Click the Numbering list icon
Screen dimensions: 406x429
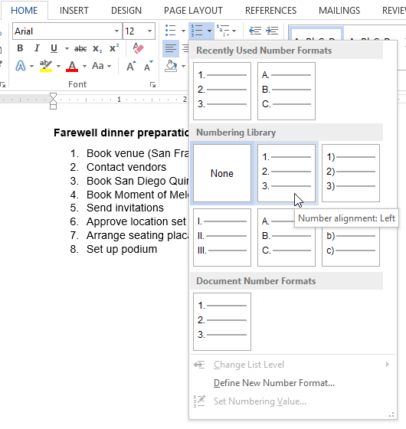pyautogui.click(x=197, y=31)
